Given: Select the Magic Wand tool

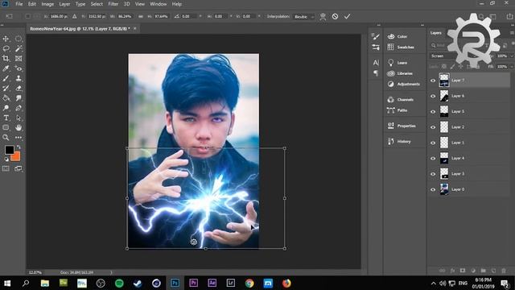Looking at the screenshot, I should [x=19, y=48].
